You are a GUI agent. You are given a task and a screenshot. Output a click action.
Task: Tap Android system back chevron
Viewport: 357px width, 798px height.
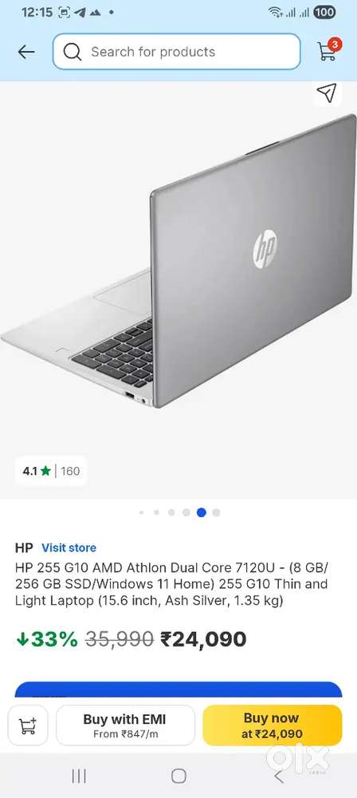click(278, 776)
